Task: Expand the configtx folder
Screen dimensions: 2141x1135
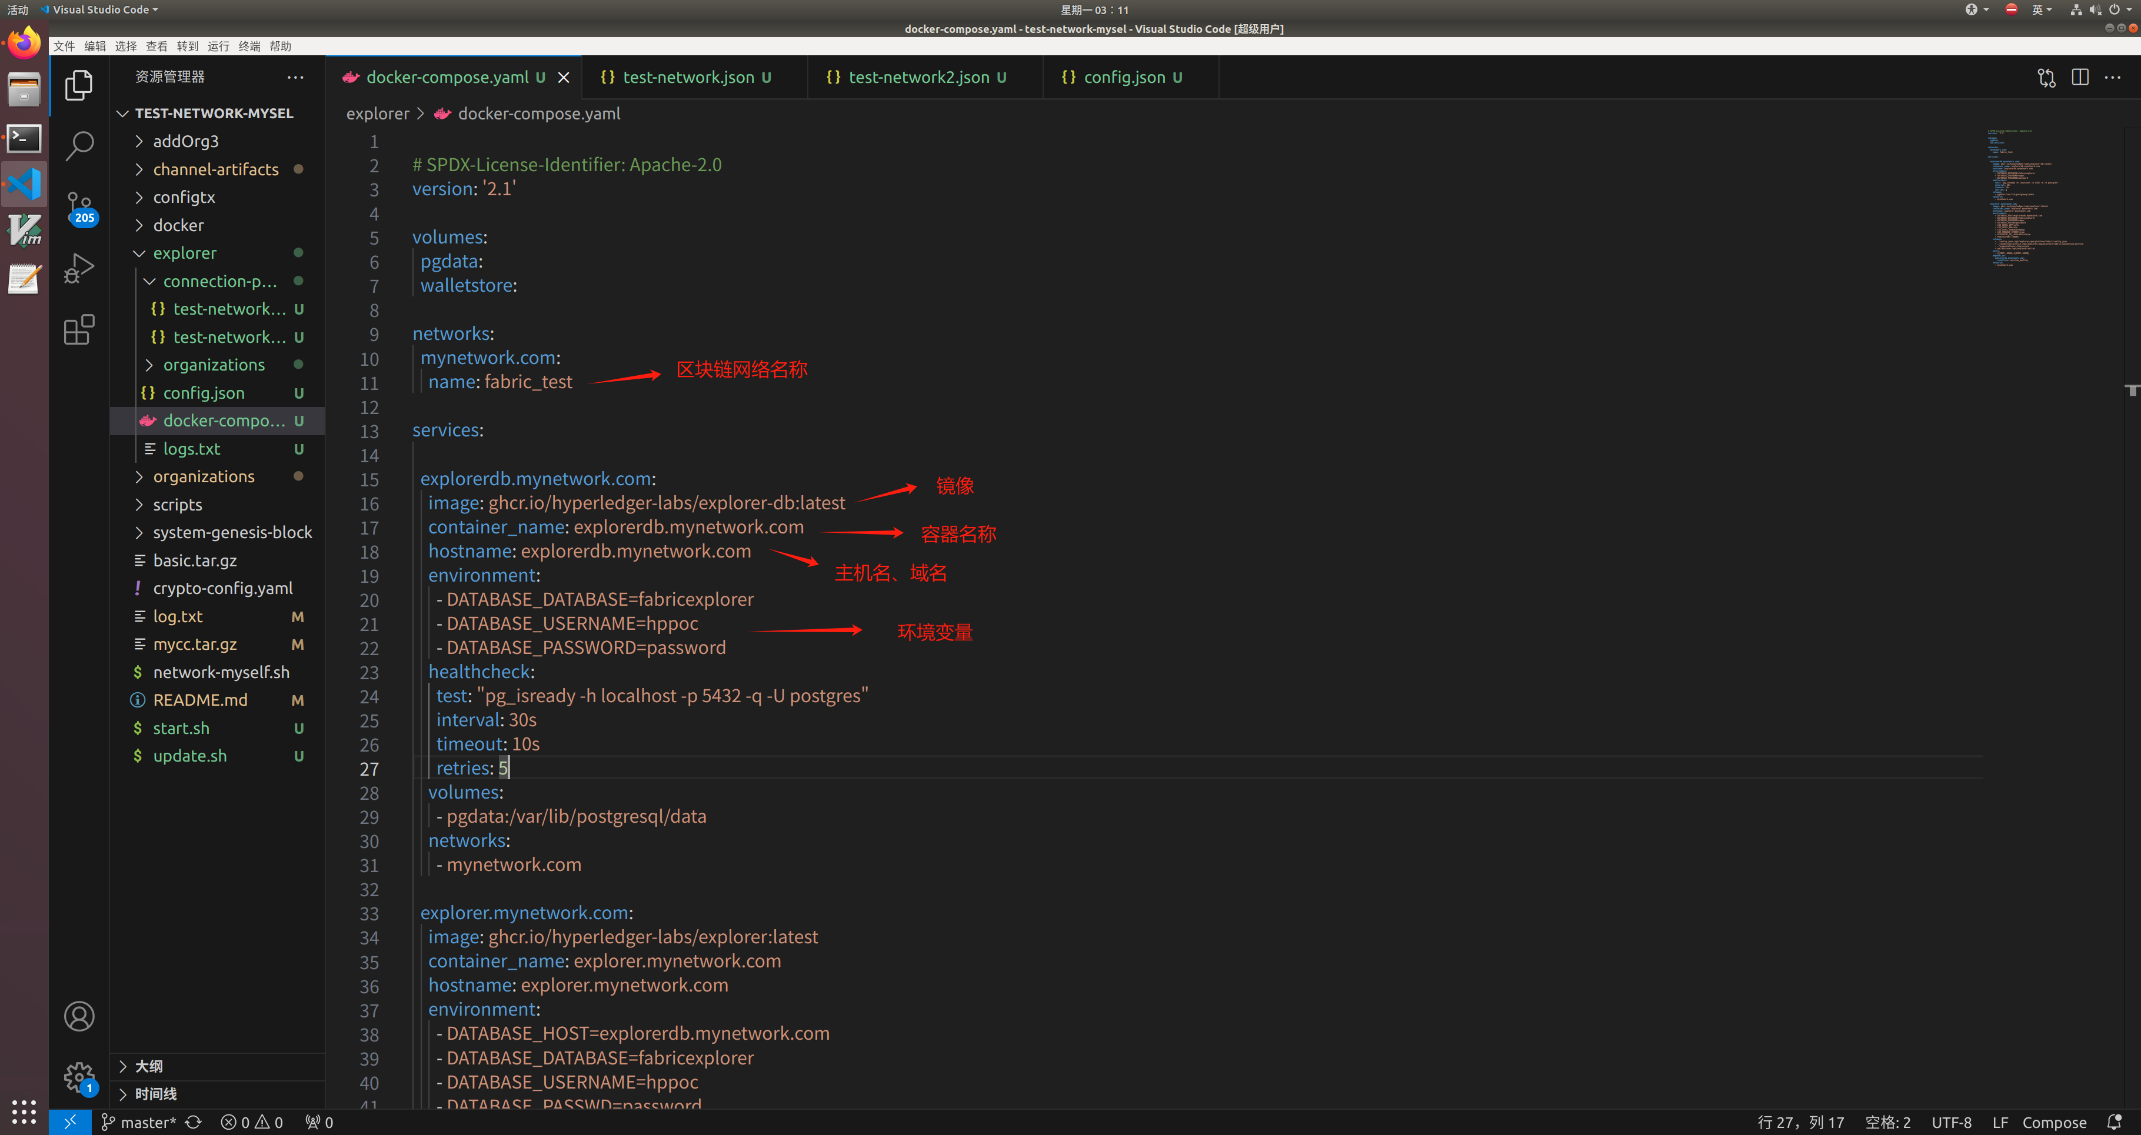Action: 217,197
